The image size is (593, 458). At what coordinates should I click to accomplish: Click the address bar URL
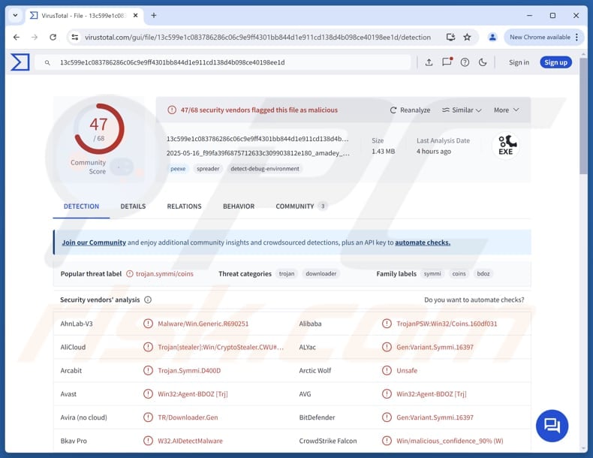pos(257,37)
